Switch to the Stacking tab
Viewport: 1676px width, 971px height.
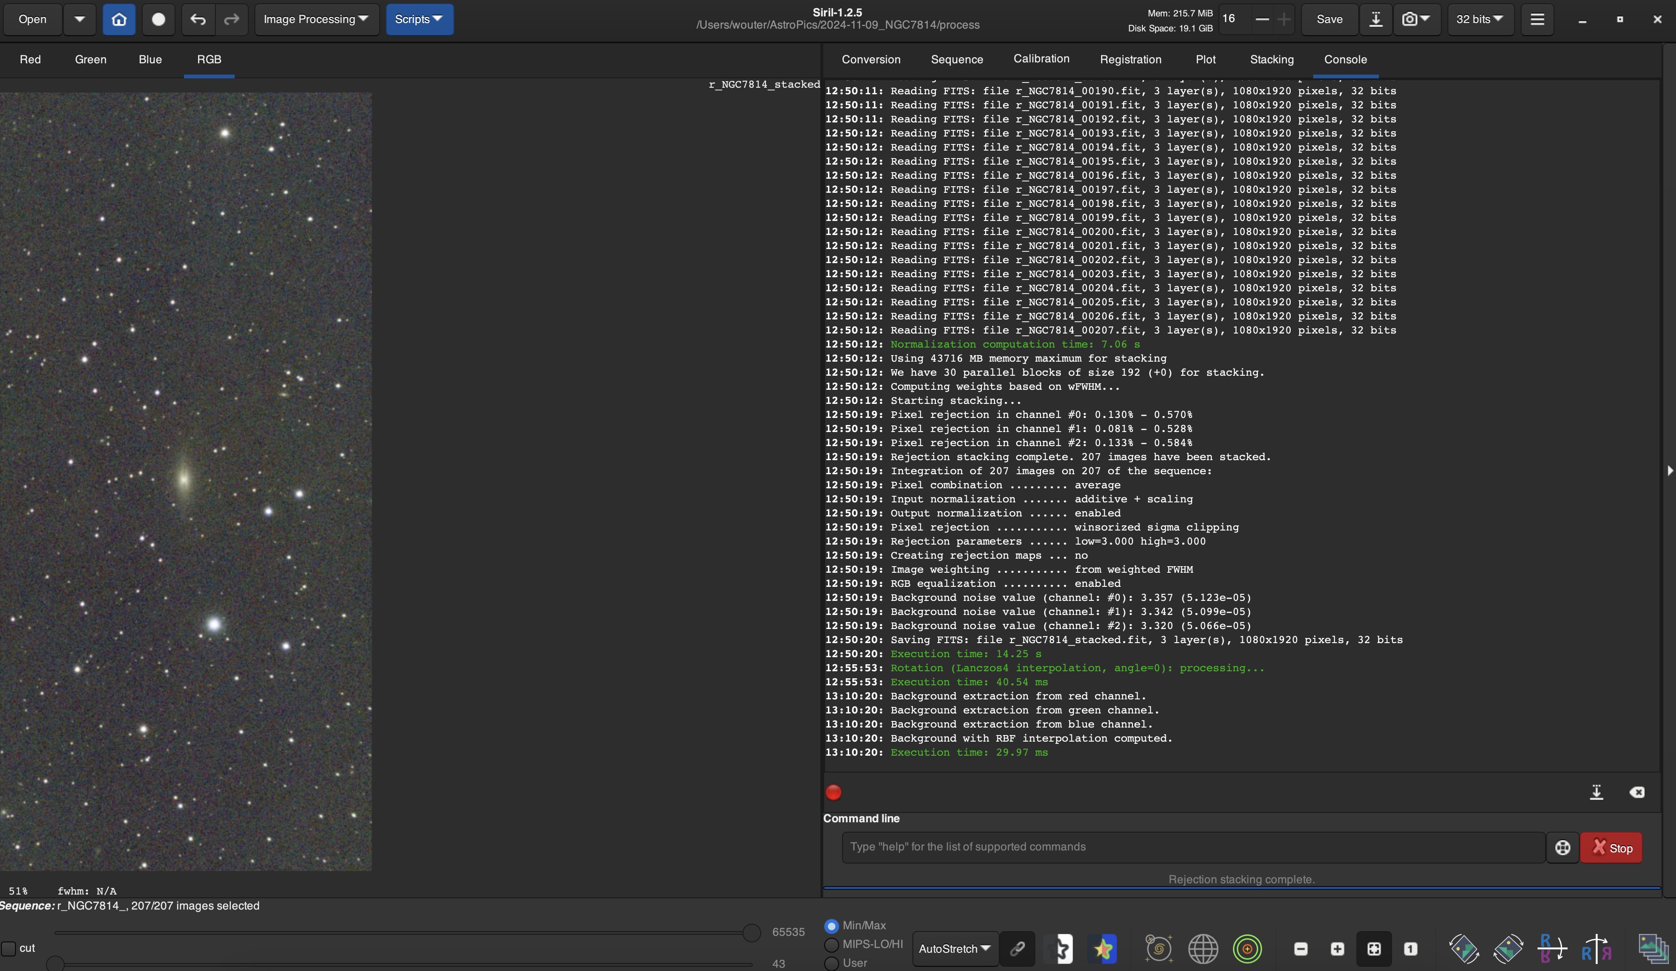coord(1271,60)
